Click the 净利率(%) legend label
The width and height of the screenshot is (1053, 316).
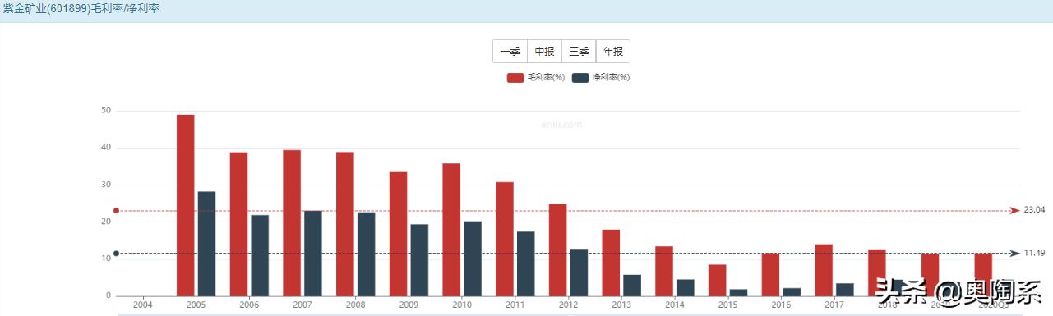click(x=611, y=77)
